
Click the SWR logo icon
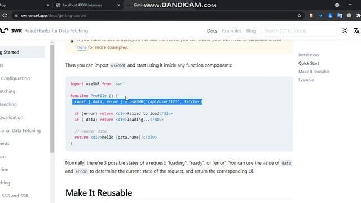coord(4,30)
